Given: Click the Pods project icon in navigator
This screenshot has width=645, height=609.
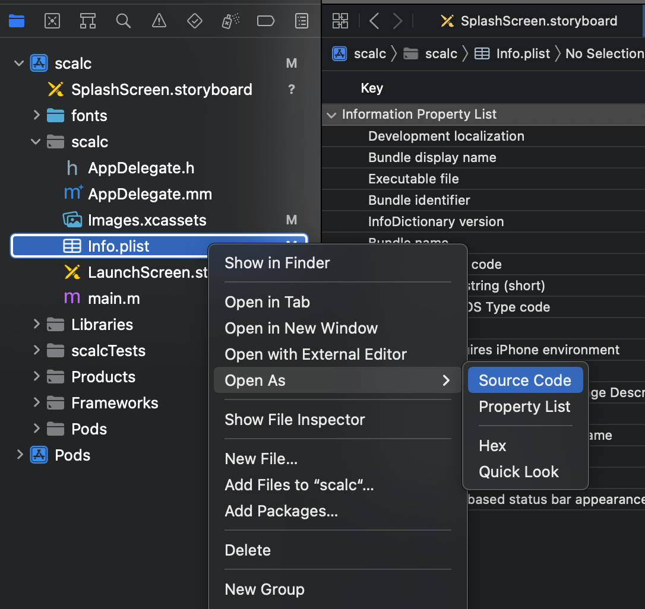Looking at the screenshot, I should (x=39, y=455).
